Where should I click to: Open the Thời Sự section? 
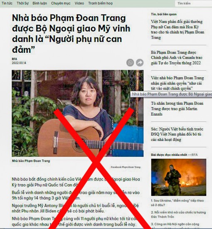tap(22, 3)
